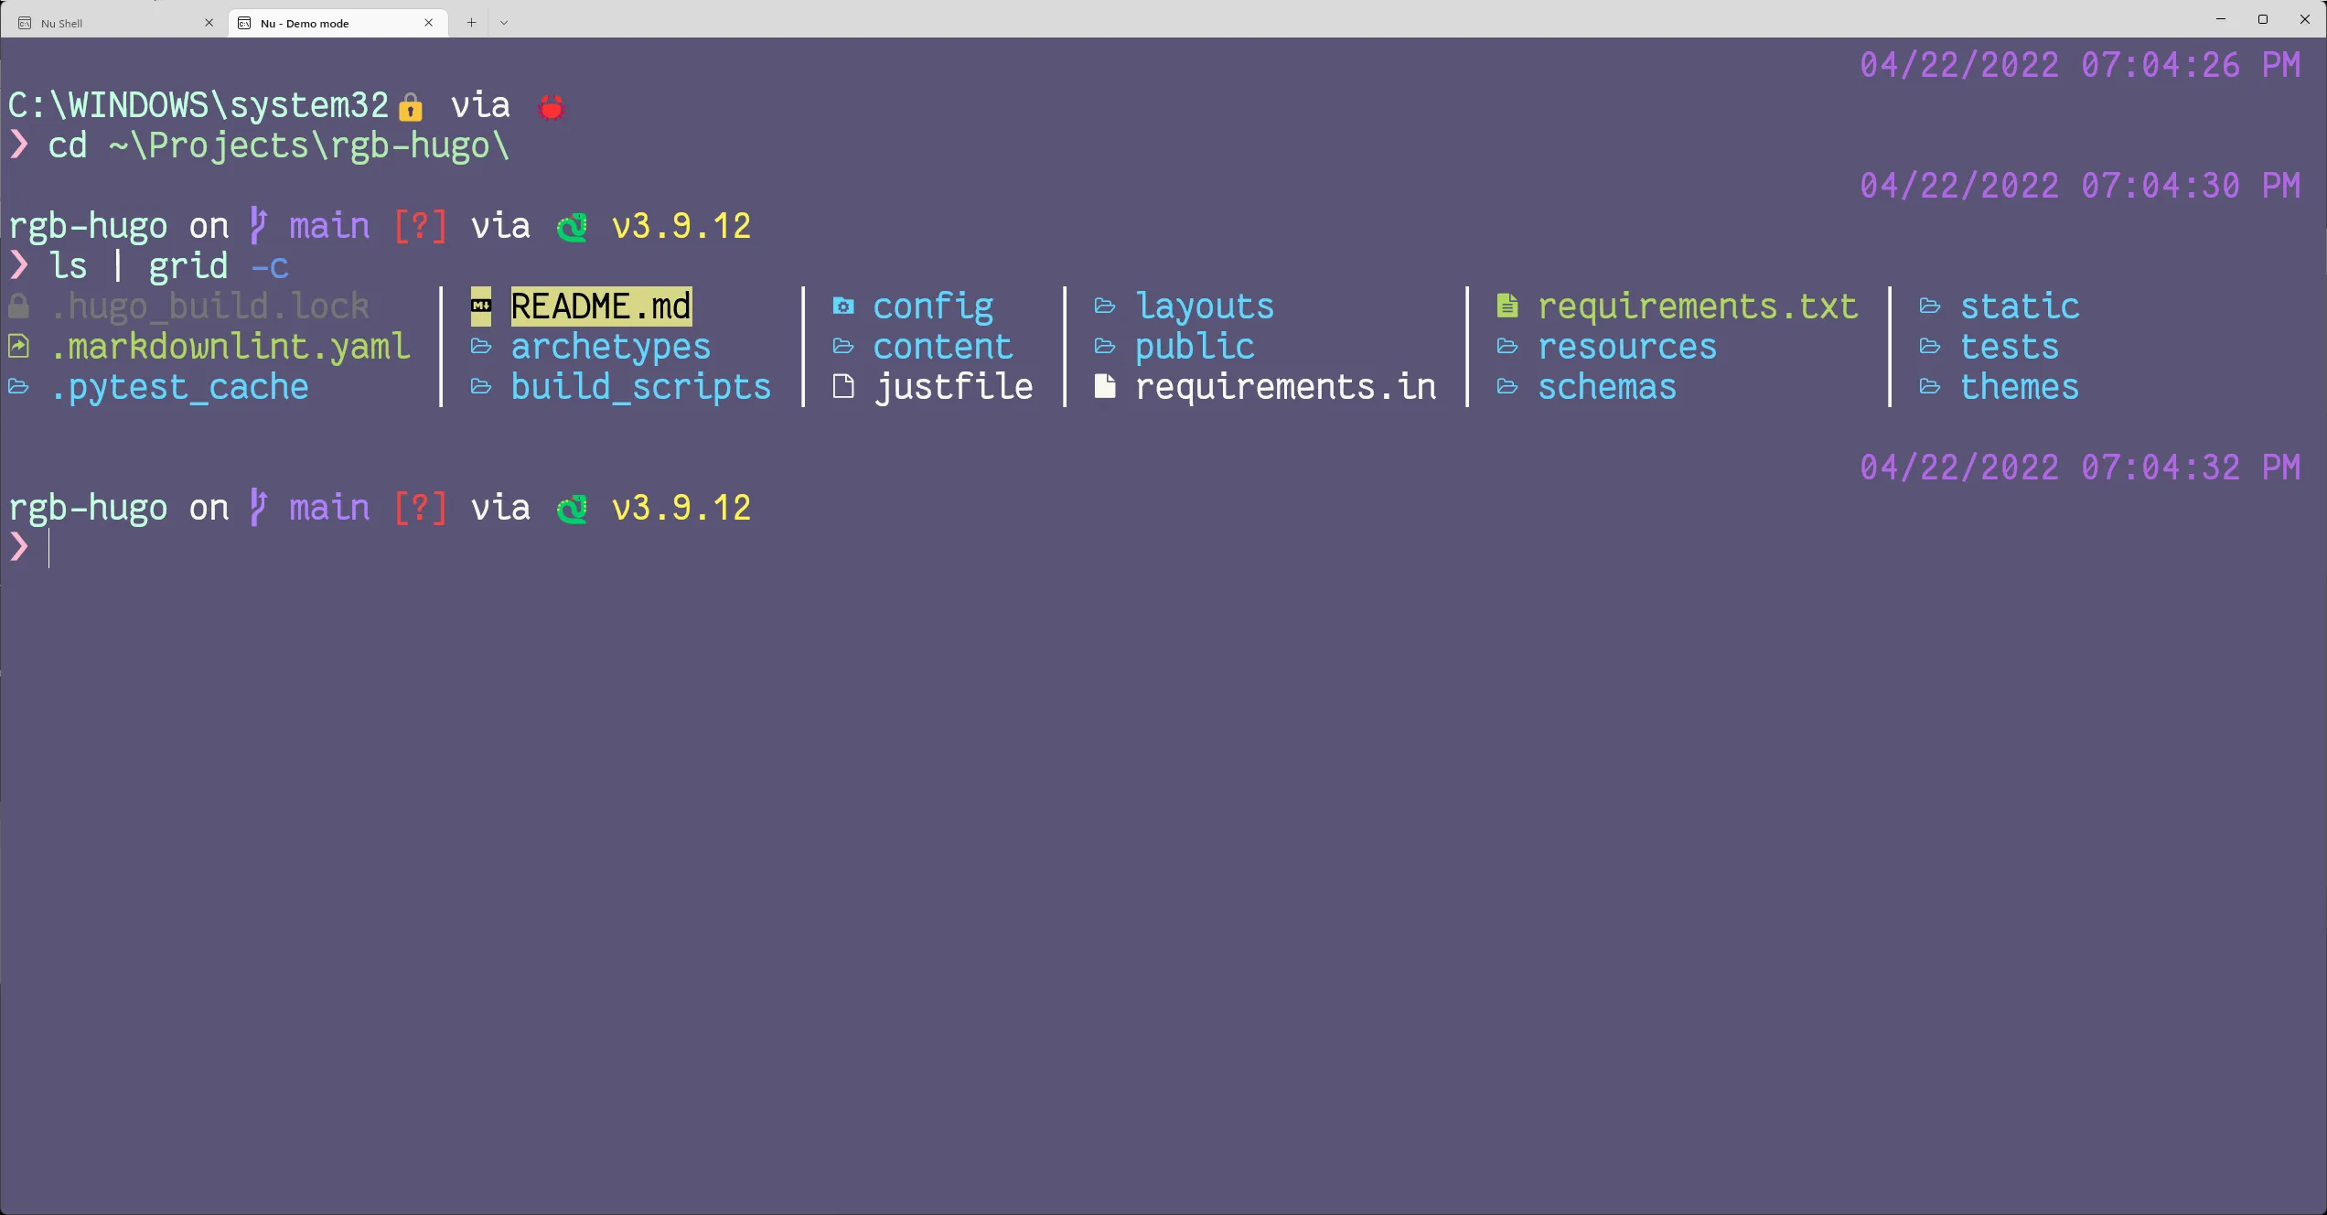Click the folder icon beside content
Image resolution: width=2327 pixels, height=1215 pixels.
tap(843, 347)
